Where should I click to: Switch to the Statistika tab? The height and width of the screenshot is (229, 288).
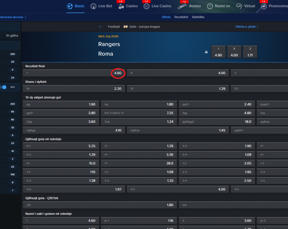pos(198,17)
